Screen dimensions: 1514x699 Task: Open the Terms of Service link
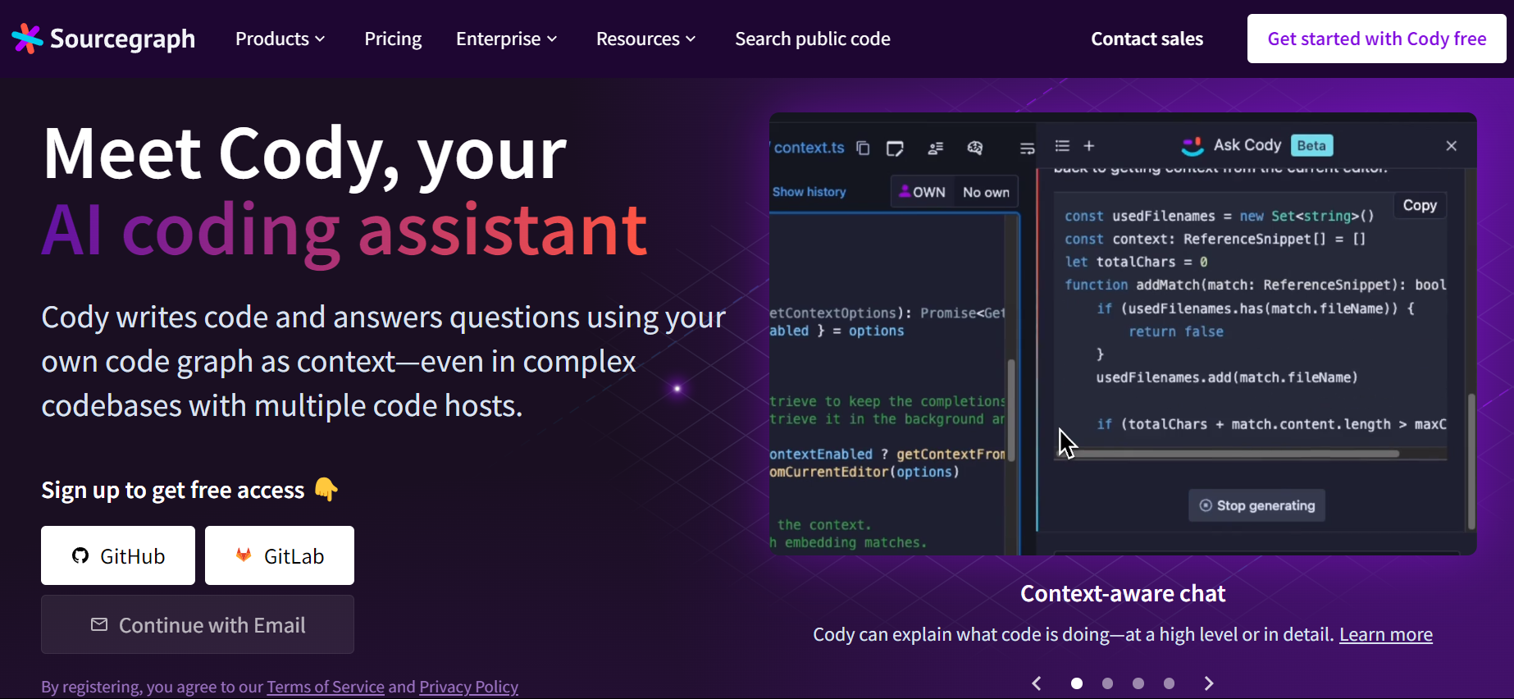[326, 686]
